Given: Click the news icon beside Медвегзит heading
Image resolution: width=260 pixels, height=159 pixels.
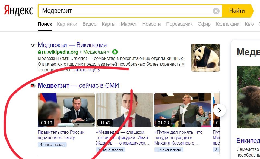Looking at the screenshot, I should tap(33, 86).
